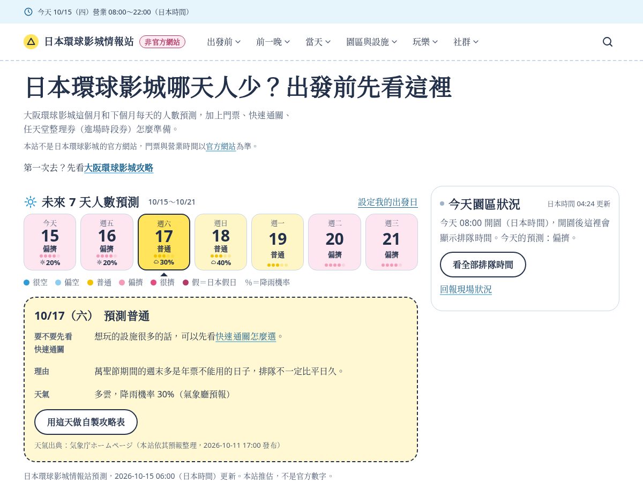Select the 週一 19 forecast card

pos(278,242)
